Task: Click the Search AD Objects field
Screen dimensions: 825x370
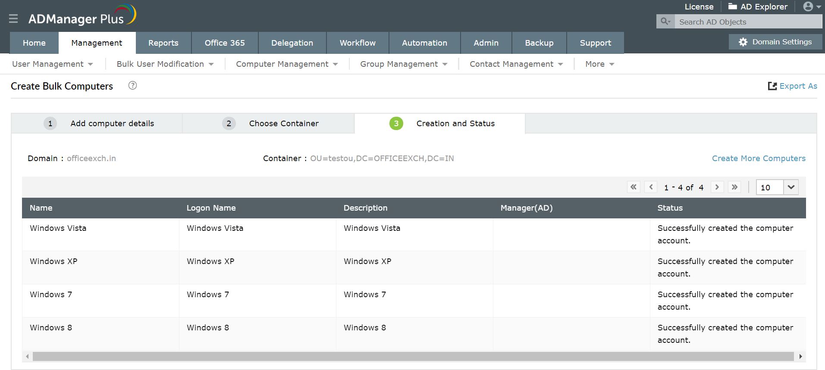Action: (748, 22)
